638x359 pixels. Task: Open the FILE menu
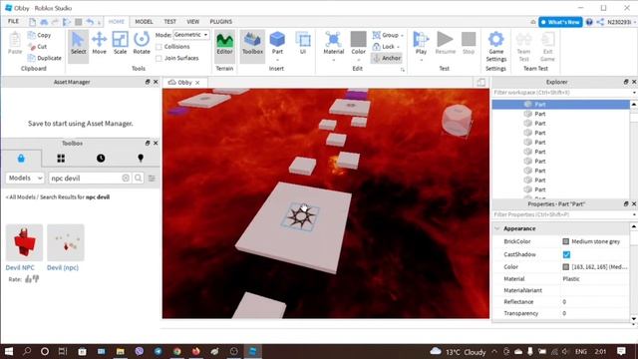pos(13,22)
